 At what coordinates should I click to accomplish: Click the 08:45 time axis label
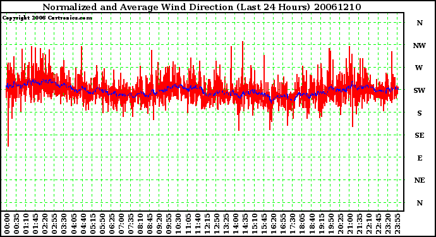[x=150, y=224]
